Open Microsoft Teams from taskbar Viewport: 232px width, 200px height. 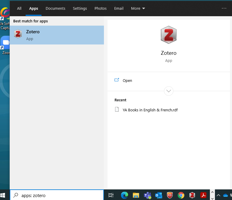(148, 195)
